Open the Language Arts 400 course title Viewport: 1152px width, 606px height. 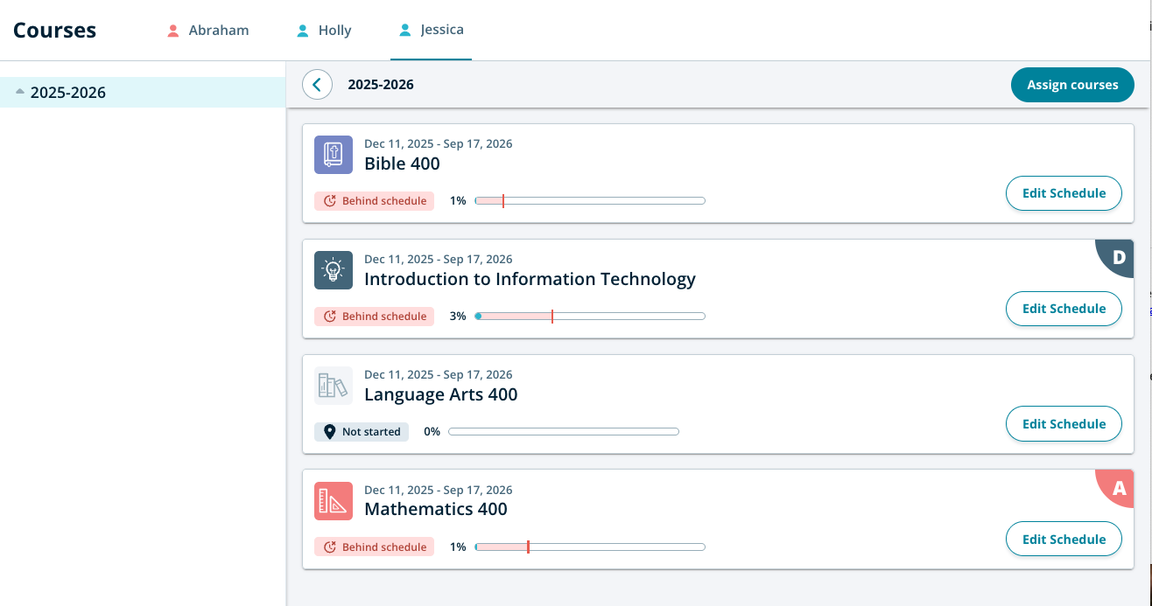440,394
